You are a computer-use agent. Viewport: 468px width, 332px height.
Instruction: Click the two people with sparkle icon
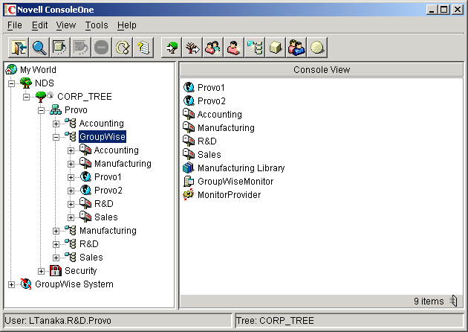213,47
